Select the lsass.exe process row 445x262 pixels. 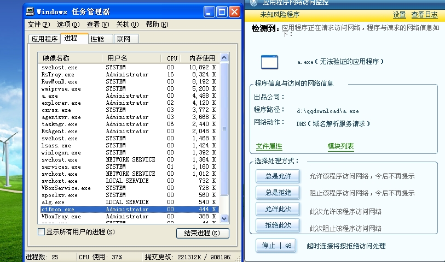[x=129, y=145]
